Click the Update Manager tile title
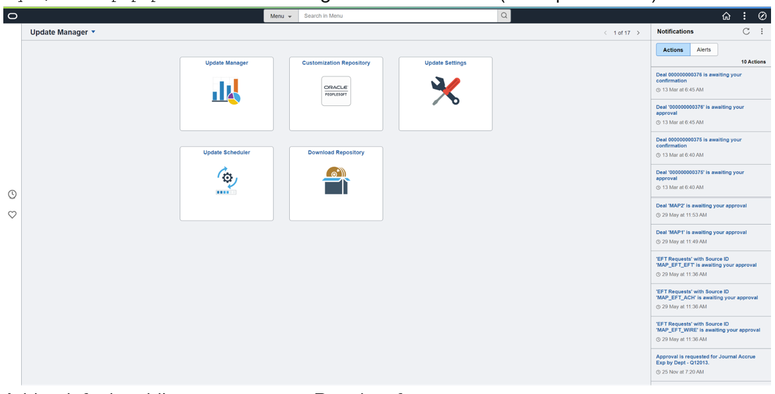The image size is (775, 394). click(227, 63)
